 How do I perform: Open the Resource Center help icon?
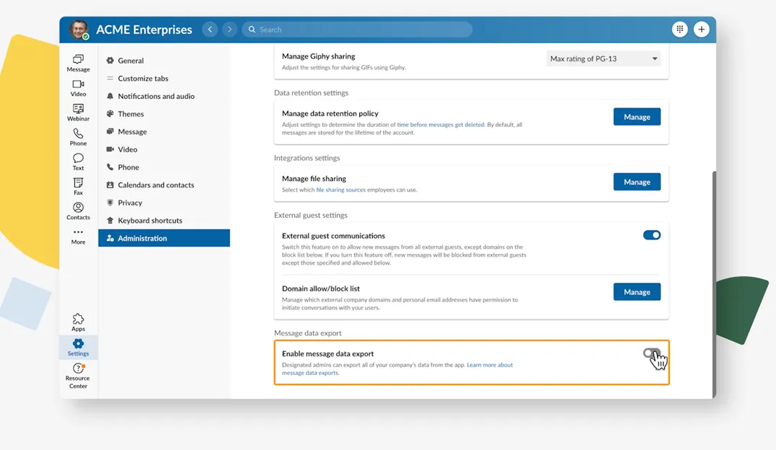[x=78, y=372]
